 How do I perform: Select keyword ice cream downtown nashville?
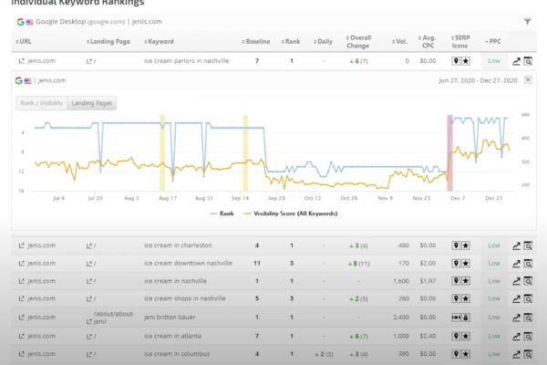click(x=188, y=264)
